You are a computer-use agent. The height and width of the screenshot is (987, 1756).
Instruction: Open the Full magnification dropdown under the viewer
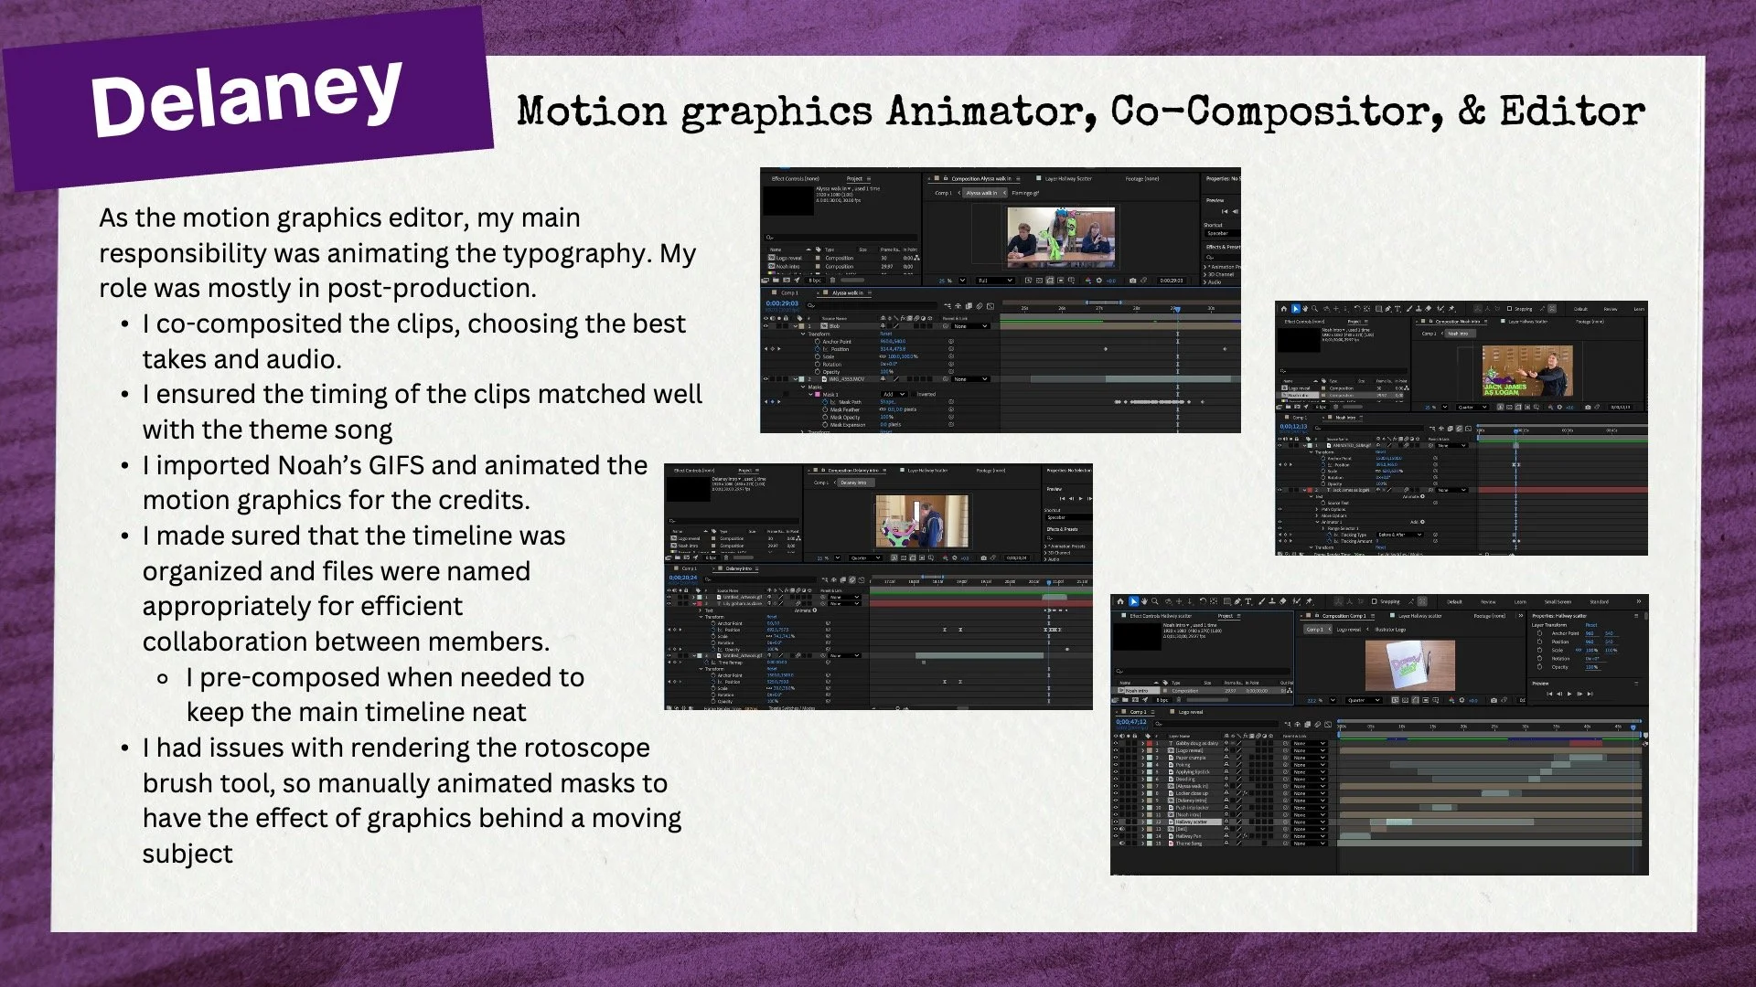click(997, 281)
